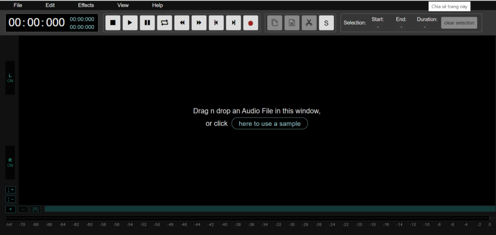This screenshot has width=496, height=235.
Task: Toggle loop playback mode
Action: click(164, 23)
